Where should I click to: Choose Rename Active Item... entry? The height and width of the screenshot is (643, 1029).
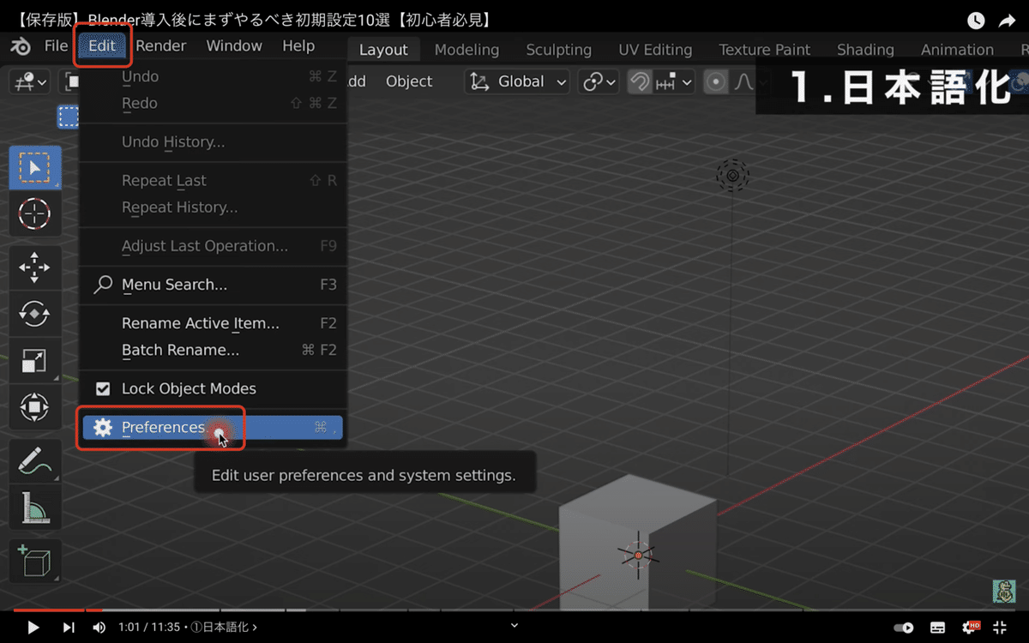click(x=214, y=323)
